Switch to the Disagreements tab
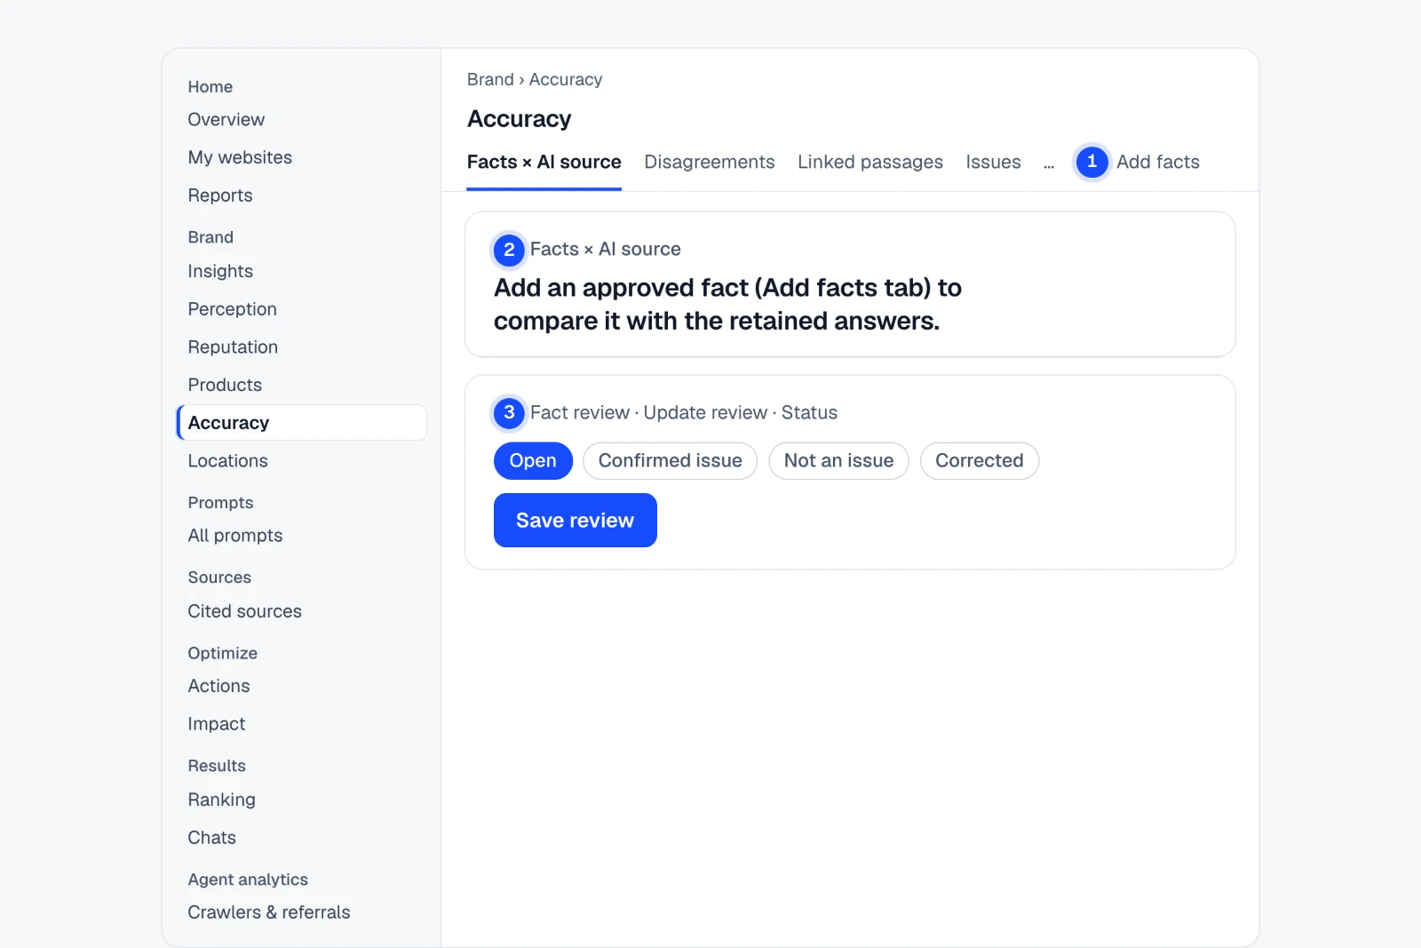Image resolution: width=1421 pixels, height=948 pixels. tap(709, 163)
